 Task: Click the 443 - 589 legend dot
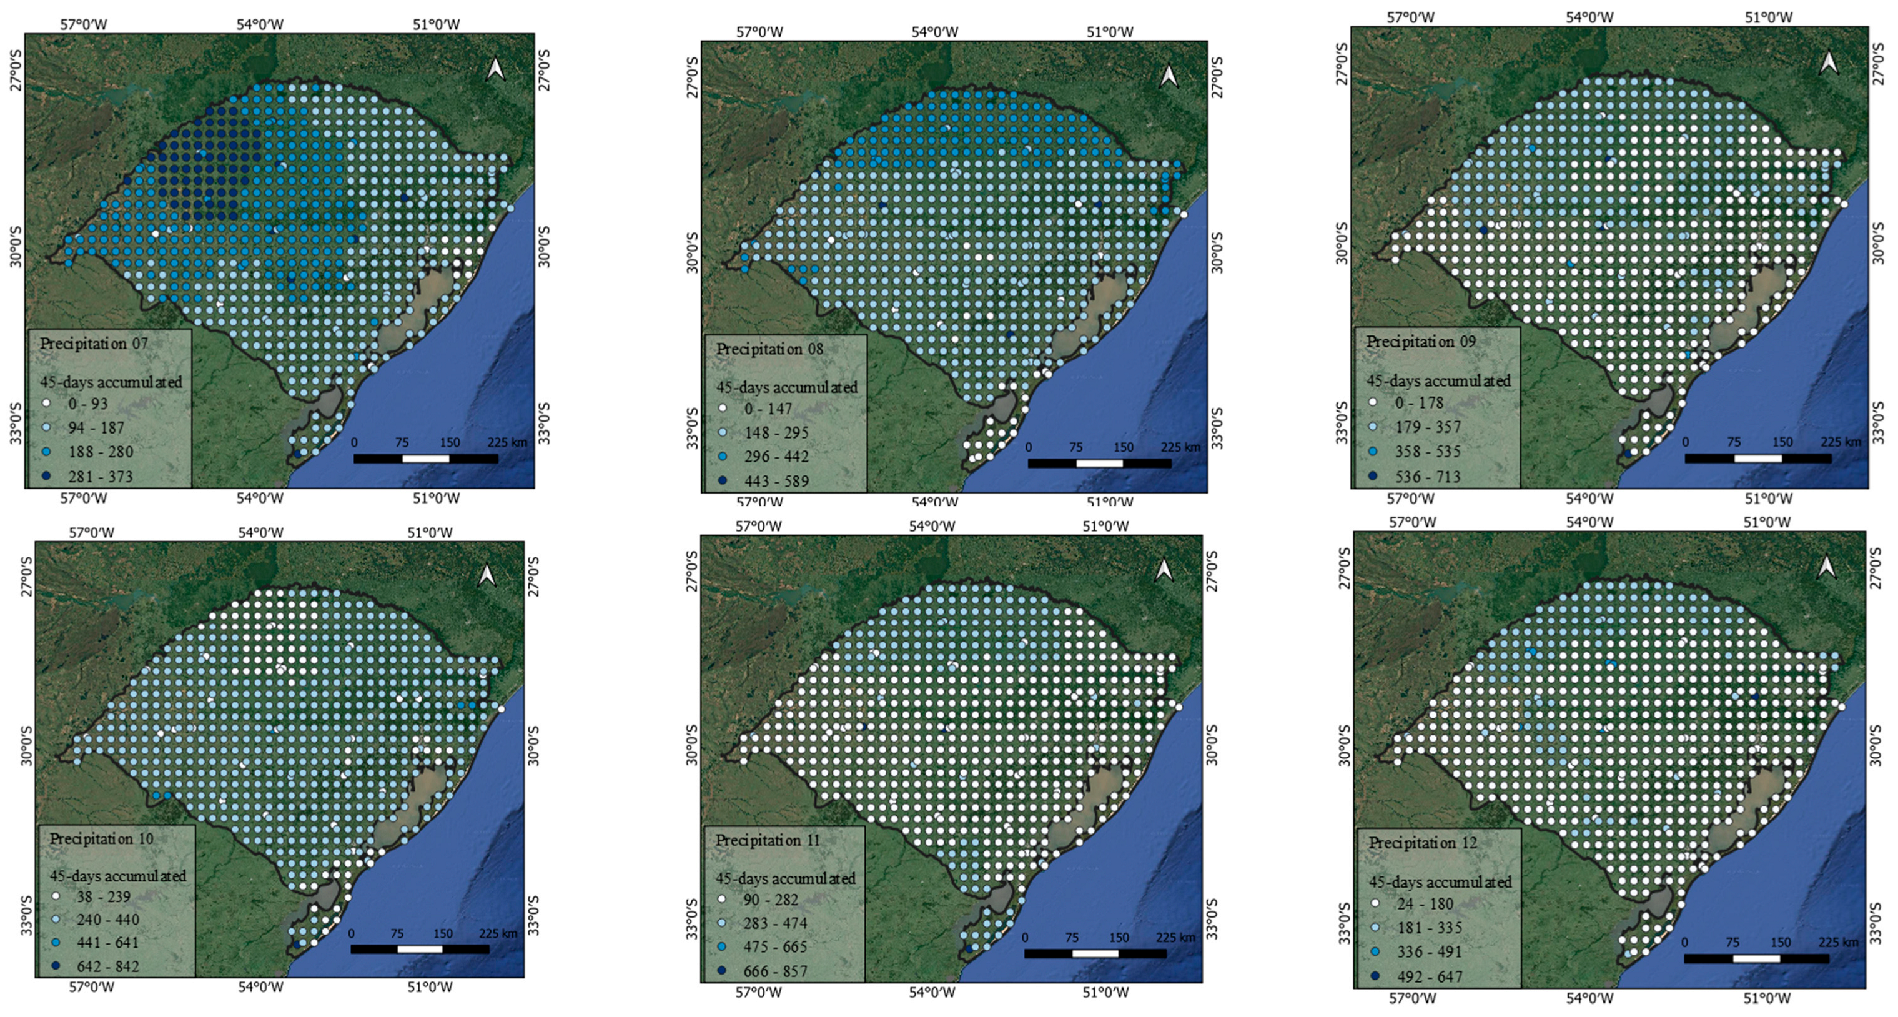(x=723, y=480)
